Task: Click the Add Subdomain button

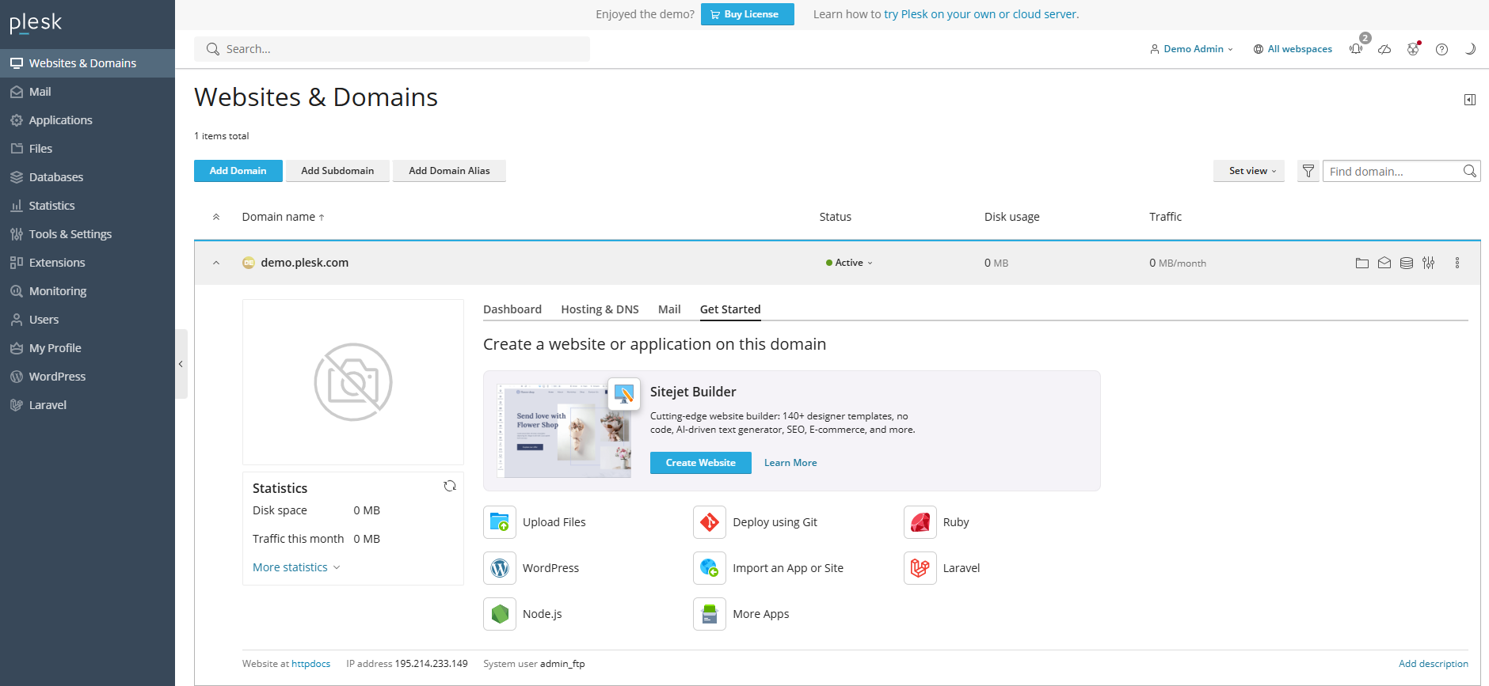Action: tap(337, 171)
